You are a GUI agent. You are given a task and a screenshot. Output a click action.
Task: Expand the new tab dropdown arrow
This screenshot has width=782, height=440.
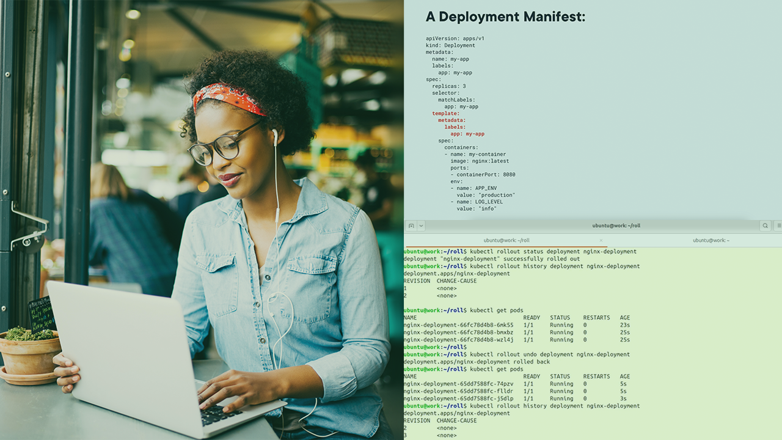tap(421, 226)
